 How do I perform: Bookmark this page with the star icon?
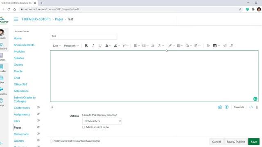click(240, 9)
